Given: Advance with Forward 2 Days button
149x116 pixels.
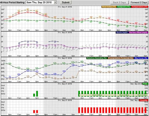Looking at the screenshot, I should point(139,3).
